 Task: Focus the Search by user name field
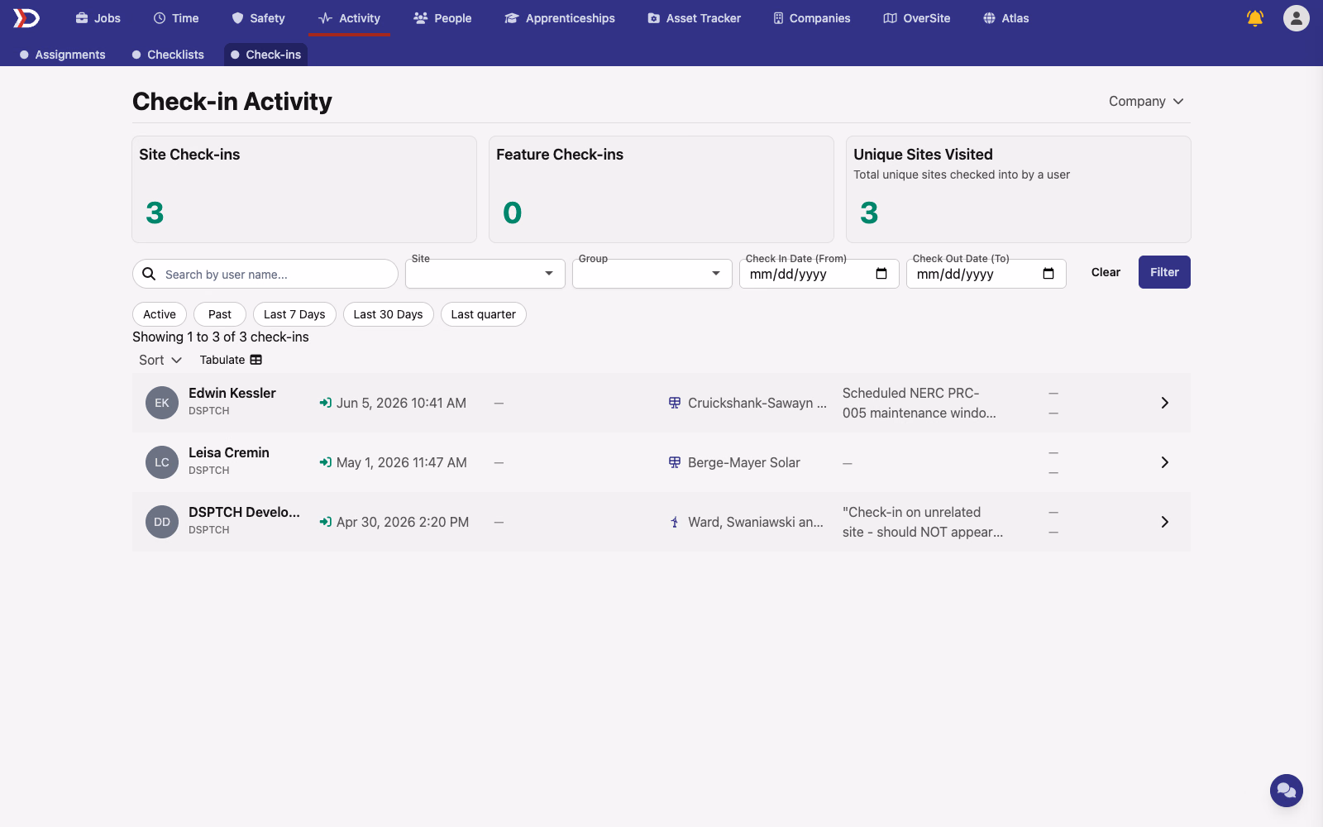tap(265, 274)
